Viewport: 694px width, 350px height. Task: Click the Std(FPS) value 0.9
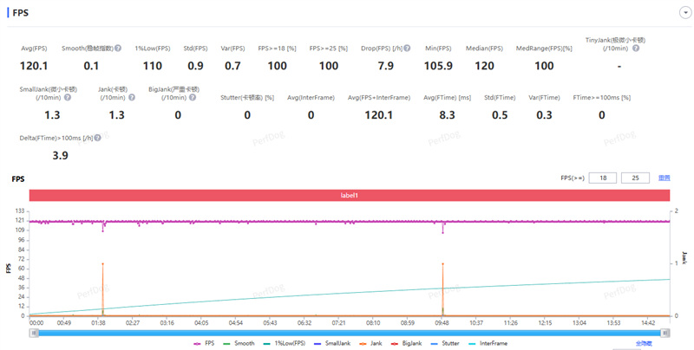195,67
